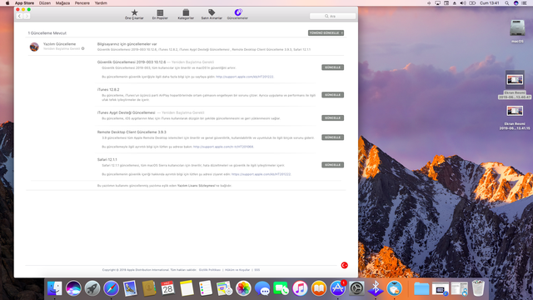The image size is (533, 300).
Task: Click info icon beside Yeniden Başlatma Gerekli
Action: [82, 48]
